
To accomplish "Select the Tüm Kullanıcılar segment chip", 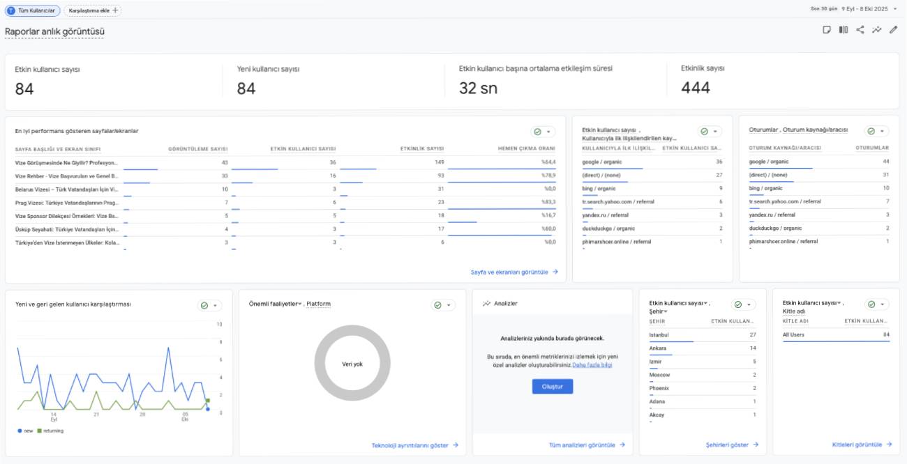I will (31, 10).
